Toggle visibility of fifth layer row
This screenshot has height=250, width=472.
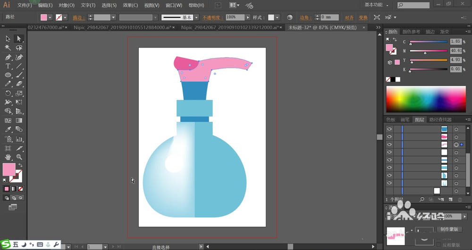click(389, 160)
